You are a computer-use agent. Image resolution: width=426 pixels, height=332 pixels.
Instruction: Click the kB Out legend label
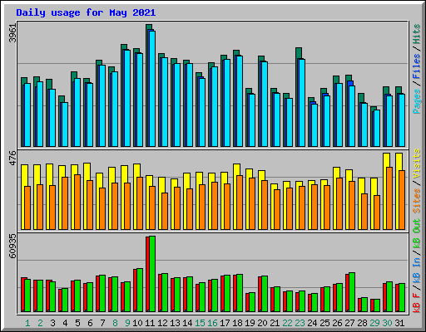tap(417, 234)
